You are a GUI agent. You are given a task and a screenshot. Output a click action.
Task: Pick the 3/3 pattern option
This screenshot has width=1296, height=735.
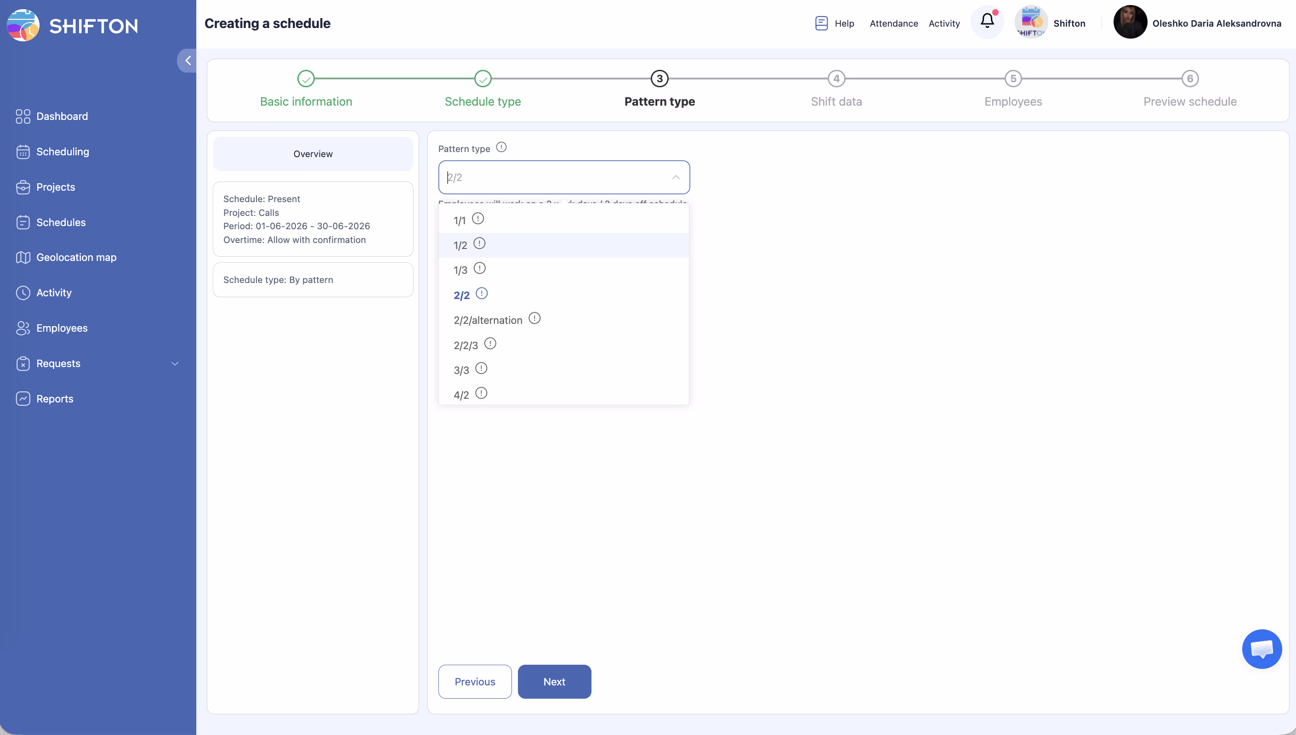pos(461,370)
